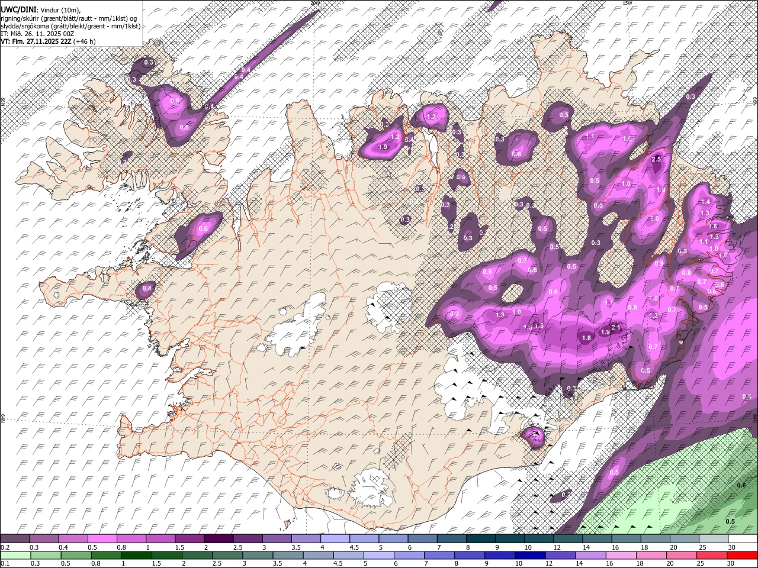Image resolution: width=758 pixels, height=568 pixels.
Task: Select the pale grey 25 swatch in the snow scale
Action: 714,539
